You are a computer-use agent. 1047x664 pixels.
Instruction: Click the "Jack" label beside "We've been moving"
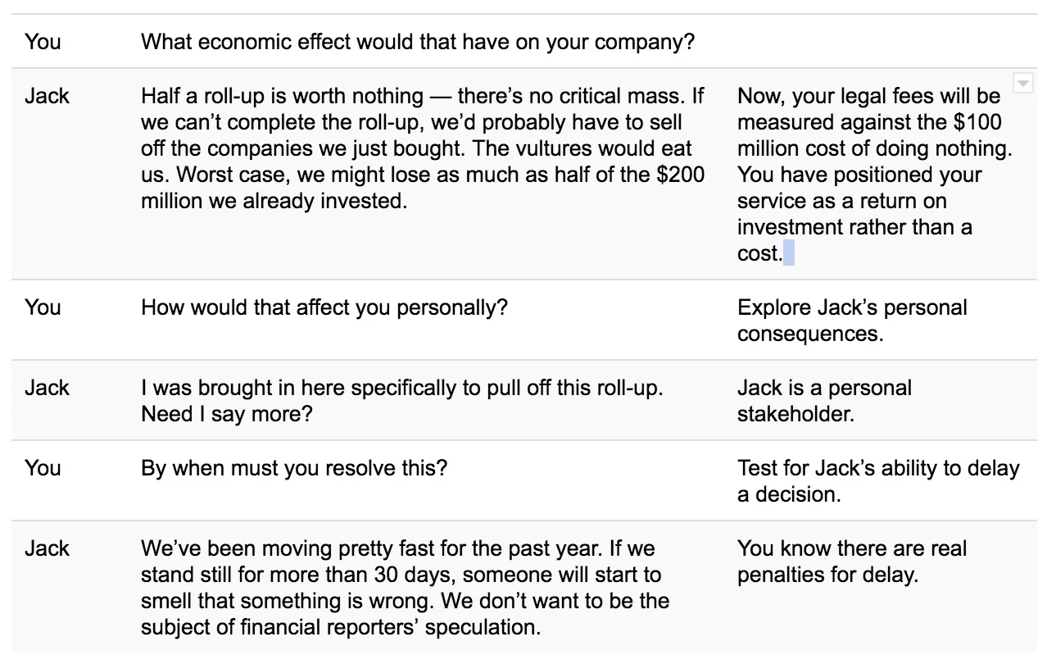47,548
